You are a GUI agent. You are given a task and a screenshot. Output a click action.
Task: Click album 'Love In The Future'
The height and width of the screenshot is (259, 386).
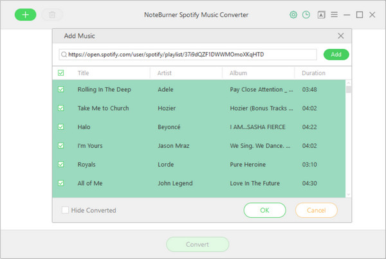pyautogui.click(x=255, y=183)
